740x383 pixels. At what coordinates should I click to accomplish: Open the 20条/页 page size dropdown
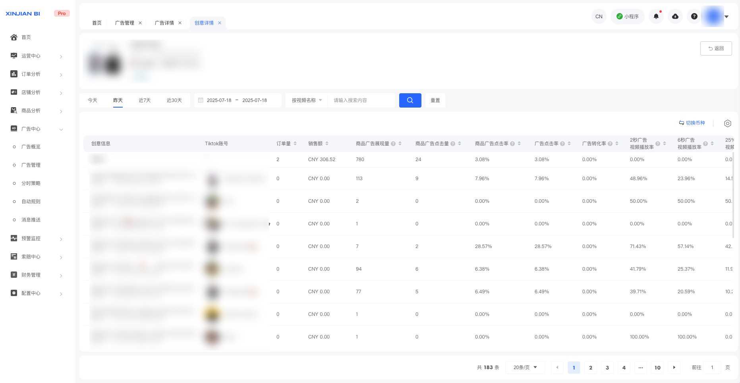525,368
